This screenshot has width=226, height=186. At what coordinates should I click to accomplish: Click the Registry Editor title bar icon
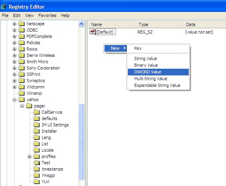click(x=4, y=7)
